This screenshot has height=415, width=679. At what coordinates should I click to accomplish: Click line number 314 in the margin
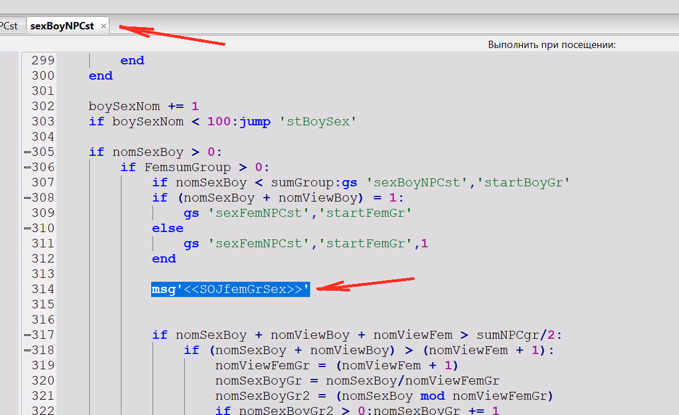(x=43, y=289)
